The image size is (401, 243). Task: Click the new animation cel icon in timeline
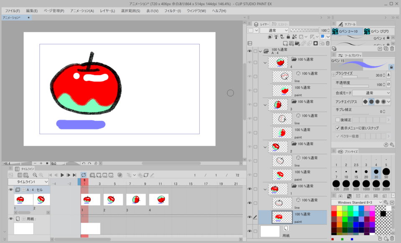point(99,175)
